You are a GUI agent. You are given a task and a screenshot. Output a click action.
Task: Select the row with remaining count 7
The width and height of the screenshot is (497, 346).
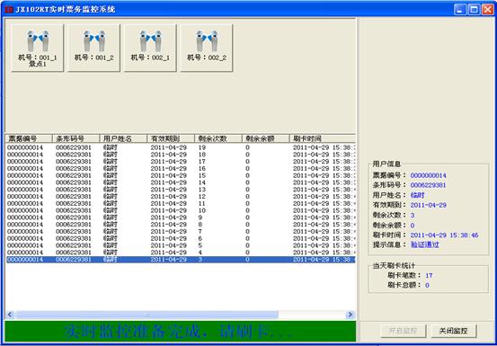pos(181,231)
